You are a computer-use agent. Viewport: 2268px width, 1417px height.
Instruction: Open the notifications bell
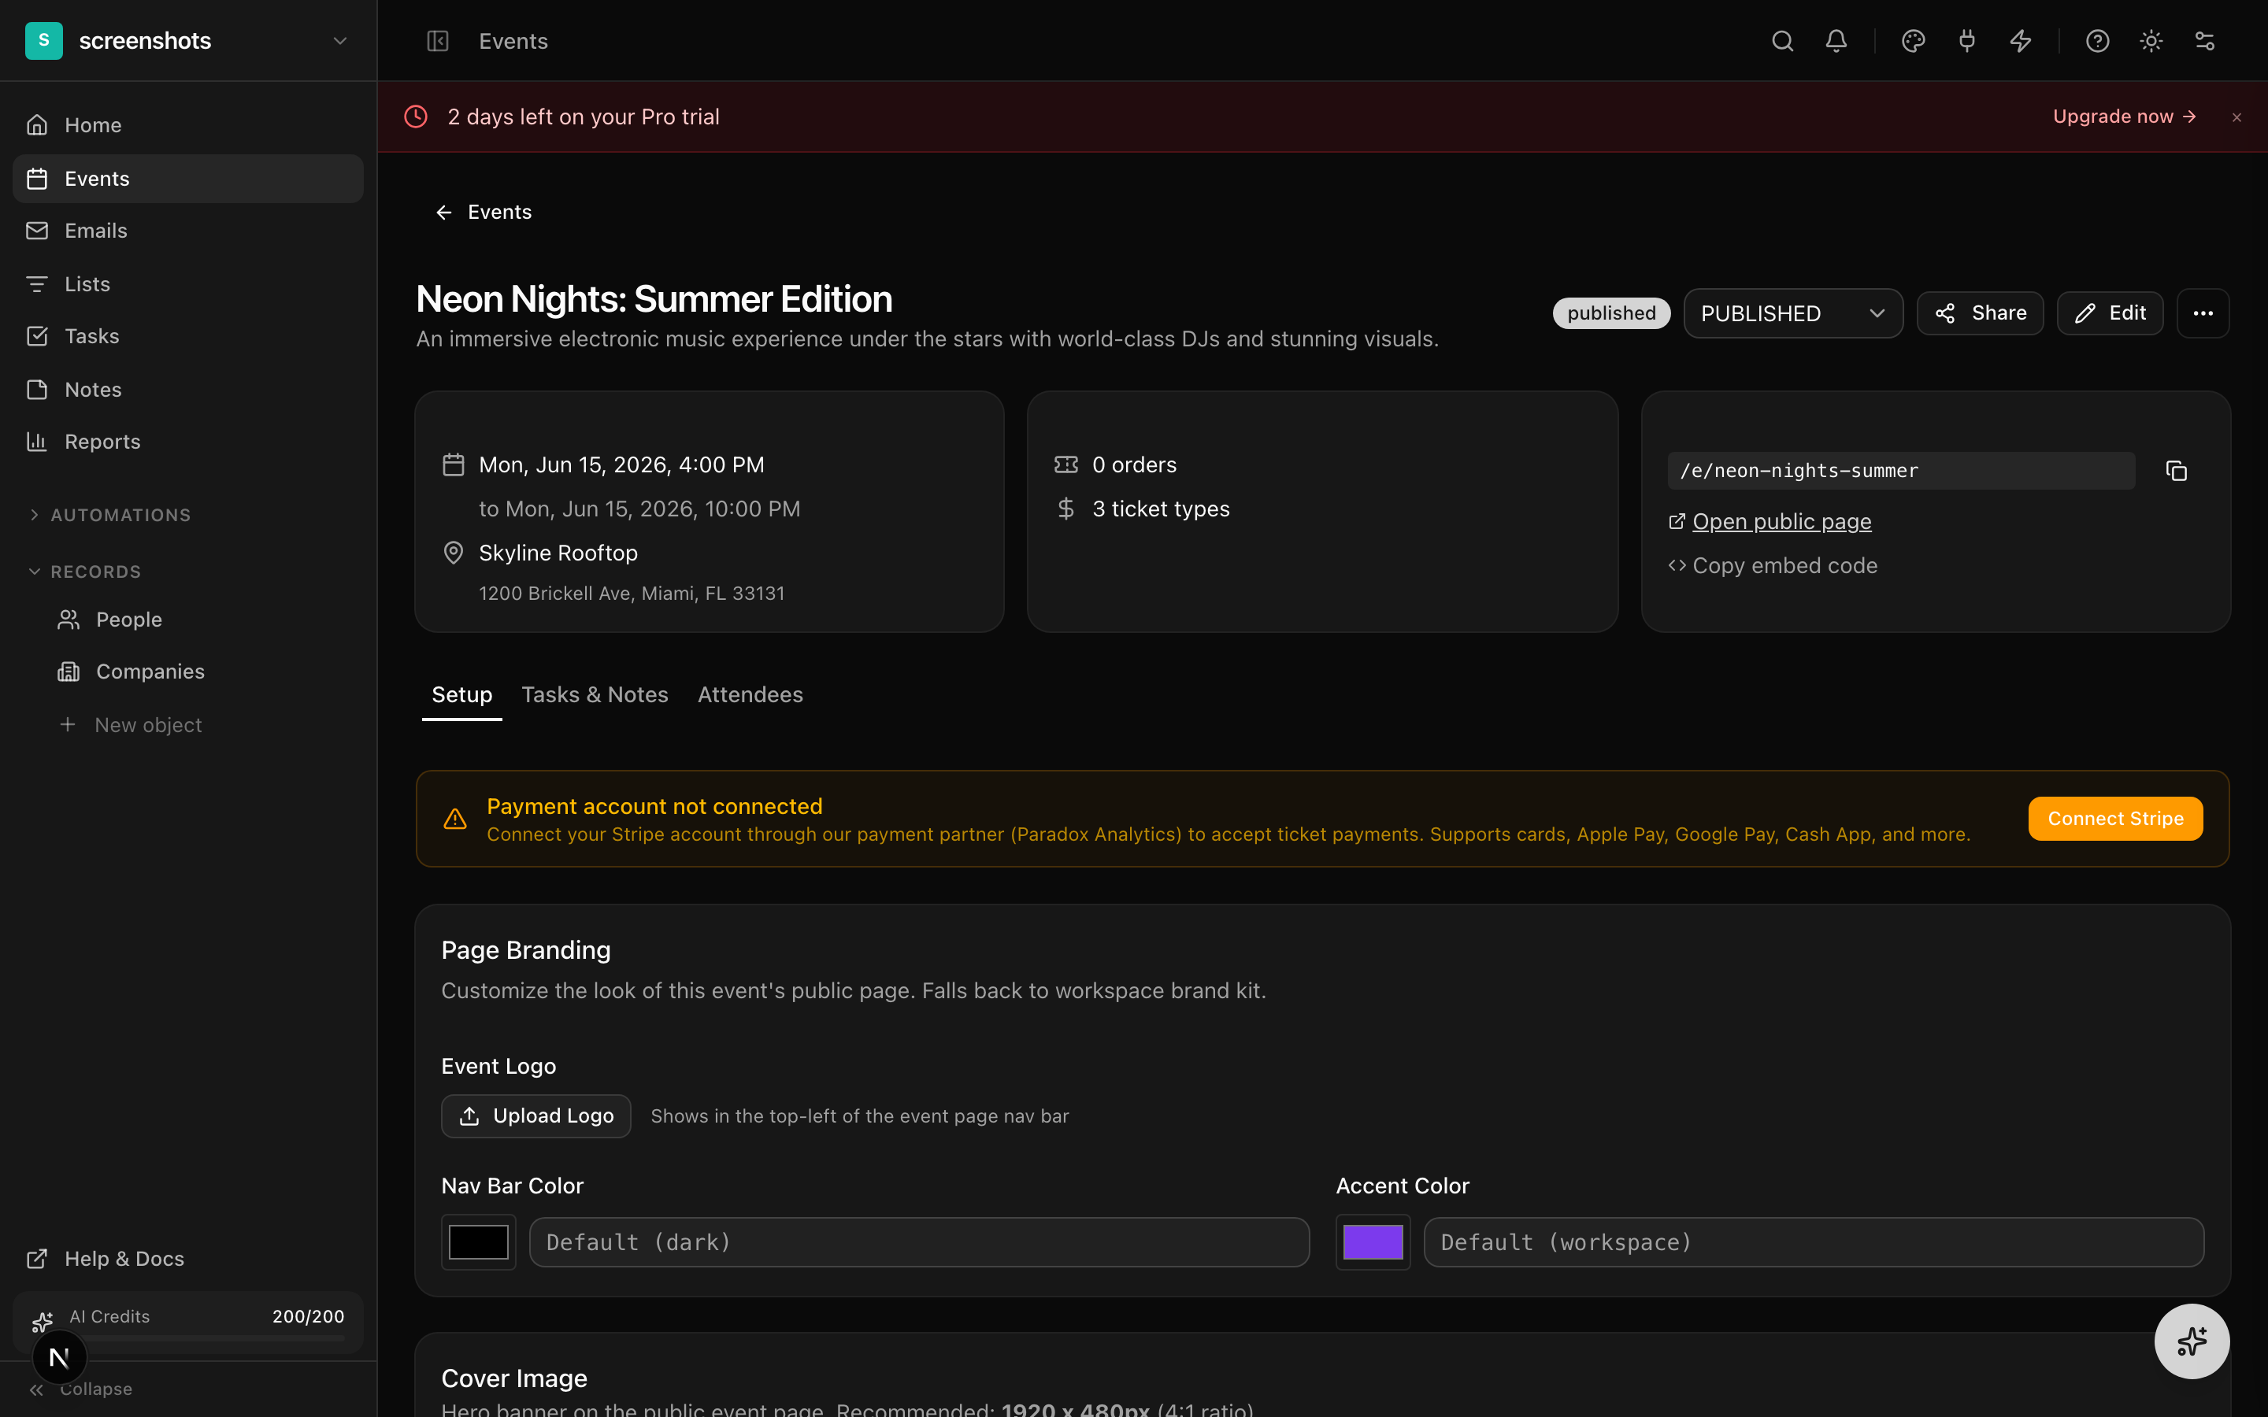point(1836,40)
